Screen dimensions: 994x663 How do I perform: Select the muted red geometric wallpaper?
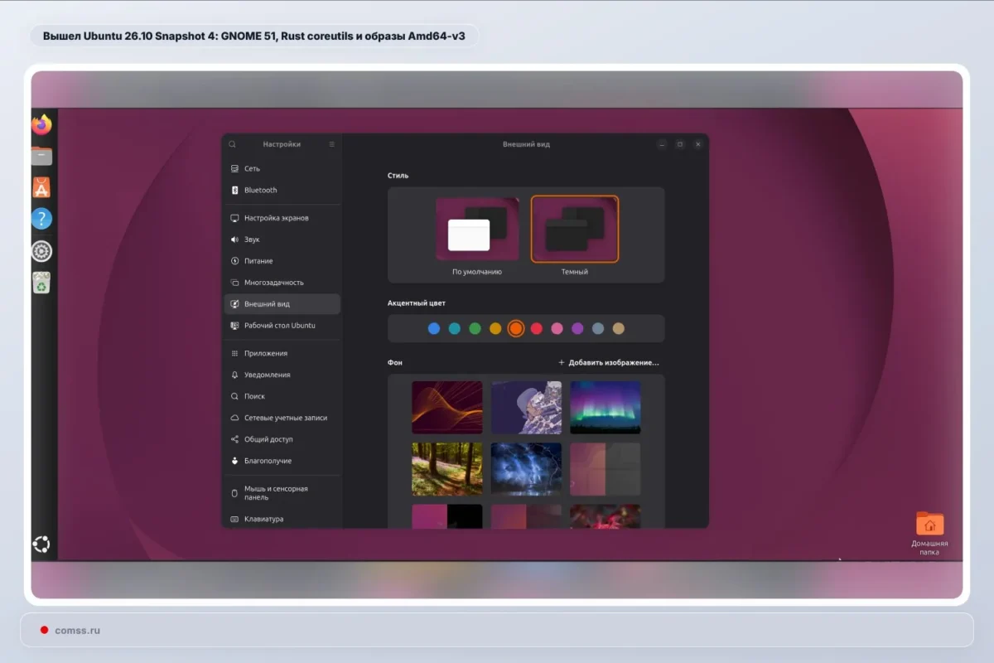coord(606,469)
